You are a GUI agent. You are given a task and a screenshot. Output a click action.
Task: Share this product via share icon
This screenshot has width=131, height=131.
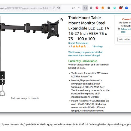pyautogui.click(x=61, y=20)
